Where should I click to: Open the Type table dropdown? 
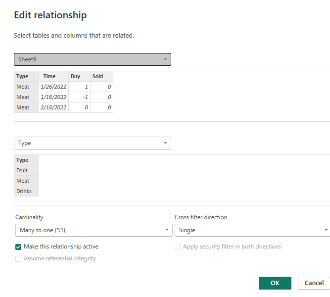pyautogui.click(x=93, y=143)
